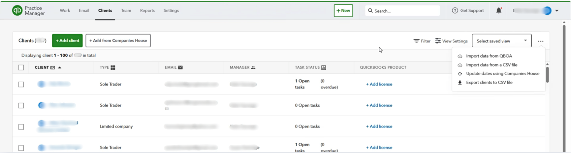Viewport: 571px width, 153px height.
Task: Click the Add client button
Action: (67, 41)
